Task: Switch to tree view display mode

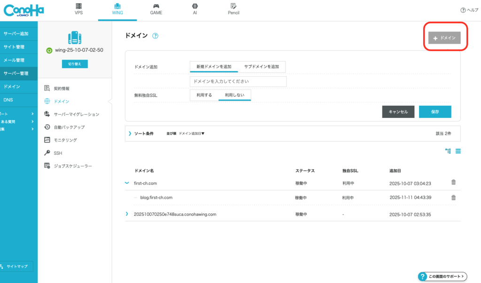Action: click(448, 151)
